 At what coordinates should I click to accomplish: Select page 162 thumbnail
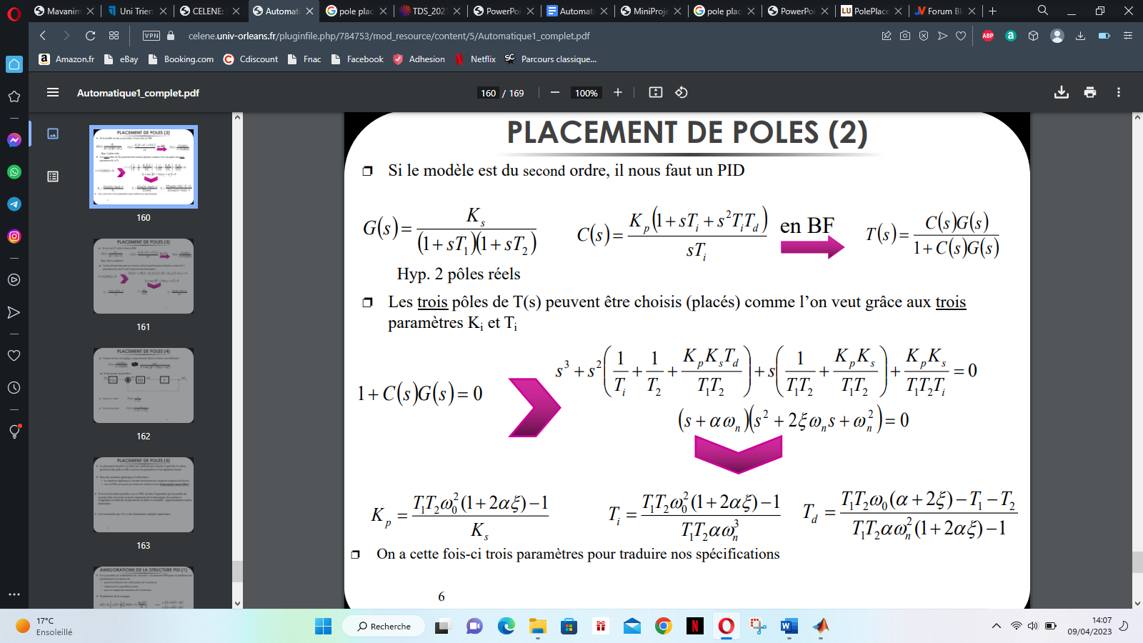coord(144,386)
